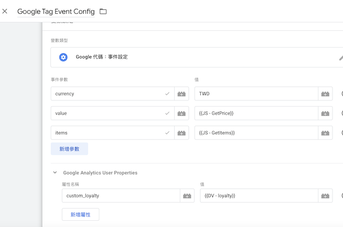Click the {{DV - loyalty}} value field
This screenshot has height=227, width=343.
tap(259, 196)
